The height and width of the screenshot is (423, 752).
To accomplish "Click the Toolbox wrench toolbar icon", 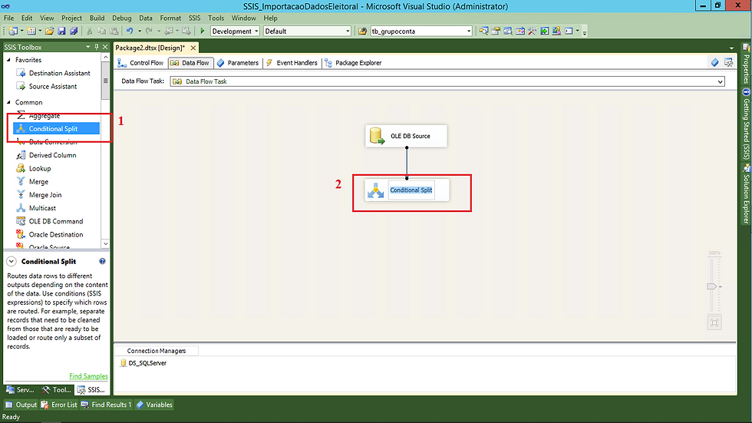I will tap(533, 31).
